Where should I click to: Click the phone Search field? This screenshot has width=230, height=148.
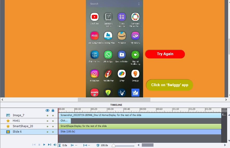[114, 4]
